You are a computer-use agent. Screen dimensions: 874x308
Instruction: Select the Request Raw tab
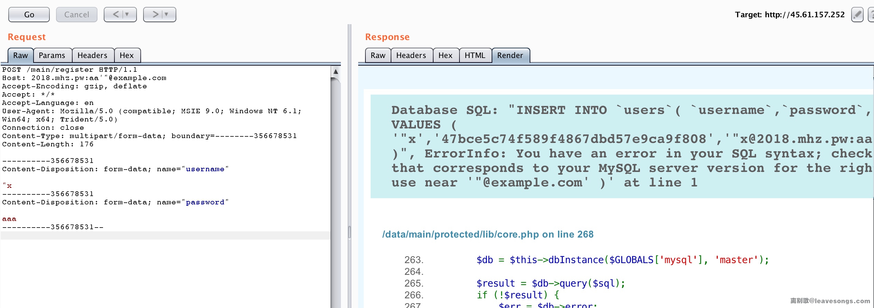pos(20,55)
